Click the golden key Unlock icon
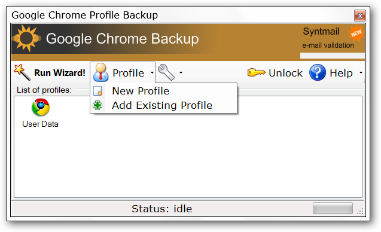 point(256,72)
